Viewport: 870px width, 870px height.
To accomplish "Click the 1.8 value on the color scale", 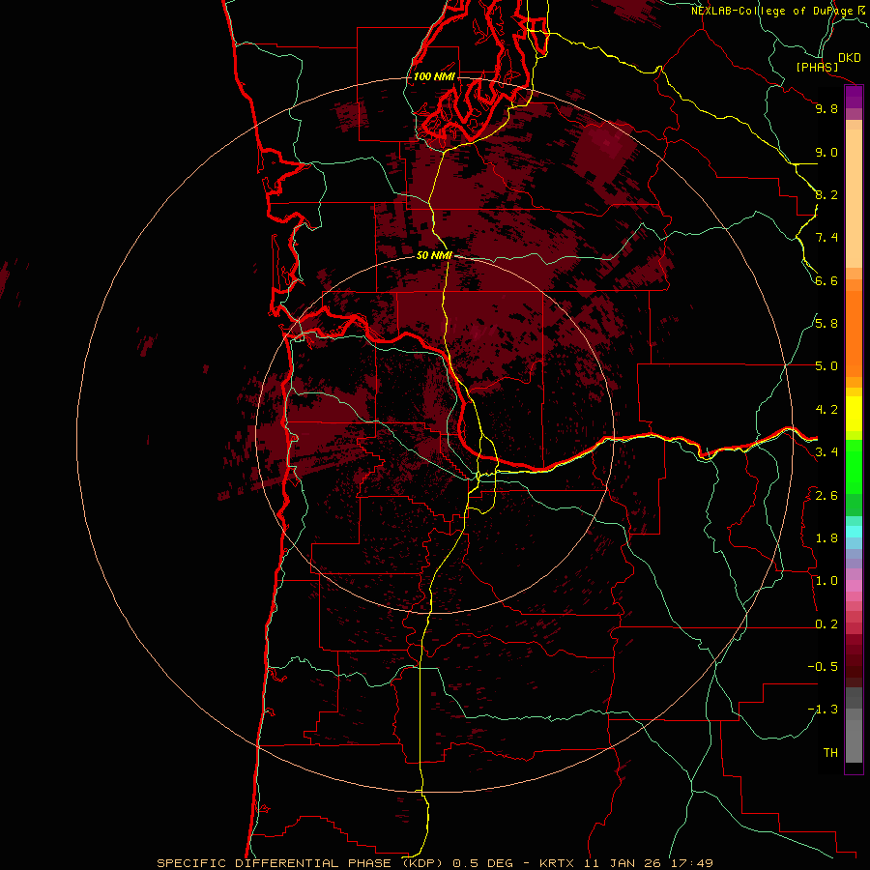I will pos(826,538).
